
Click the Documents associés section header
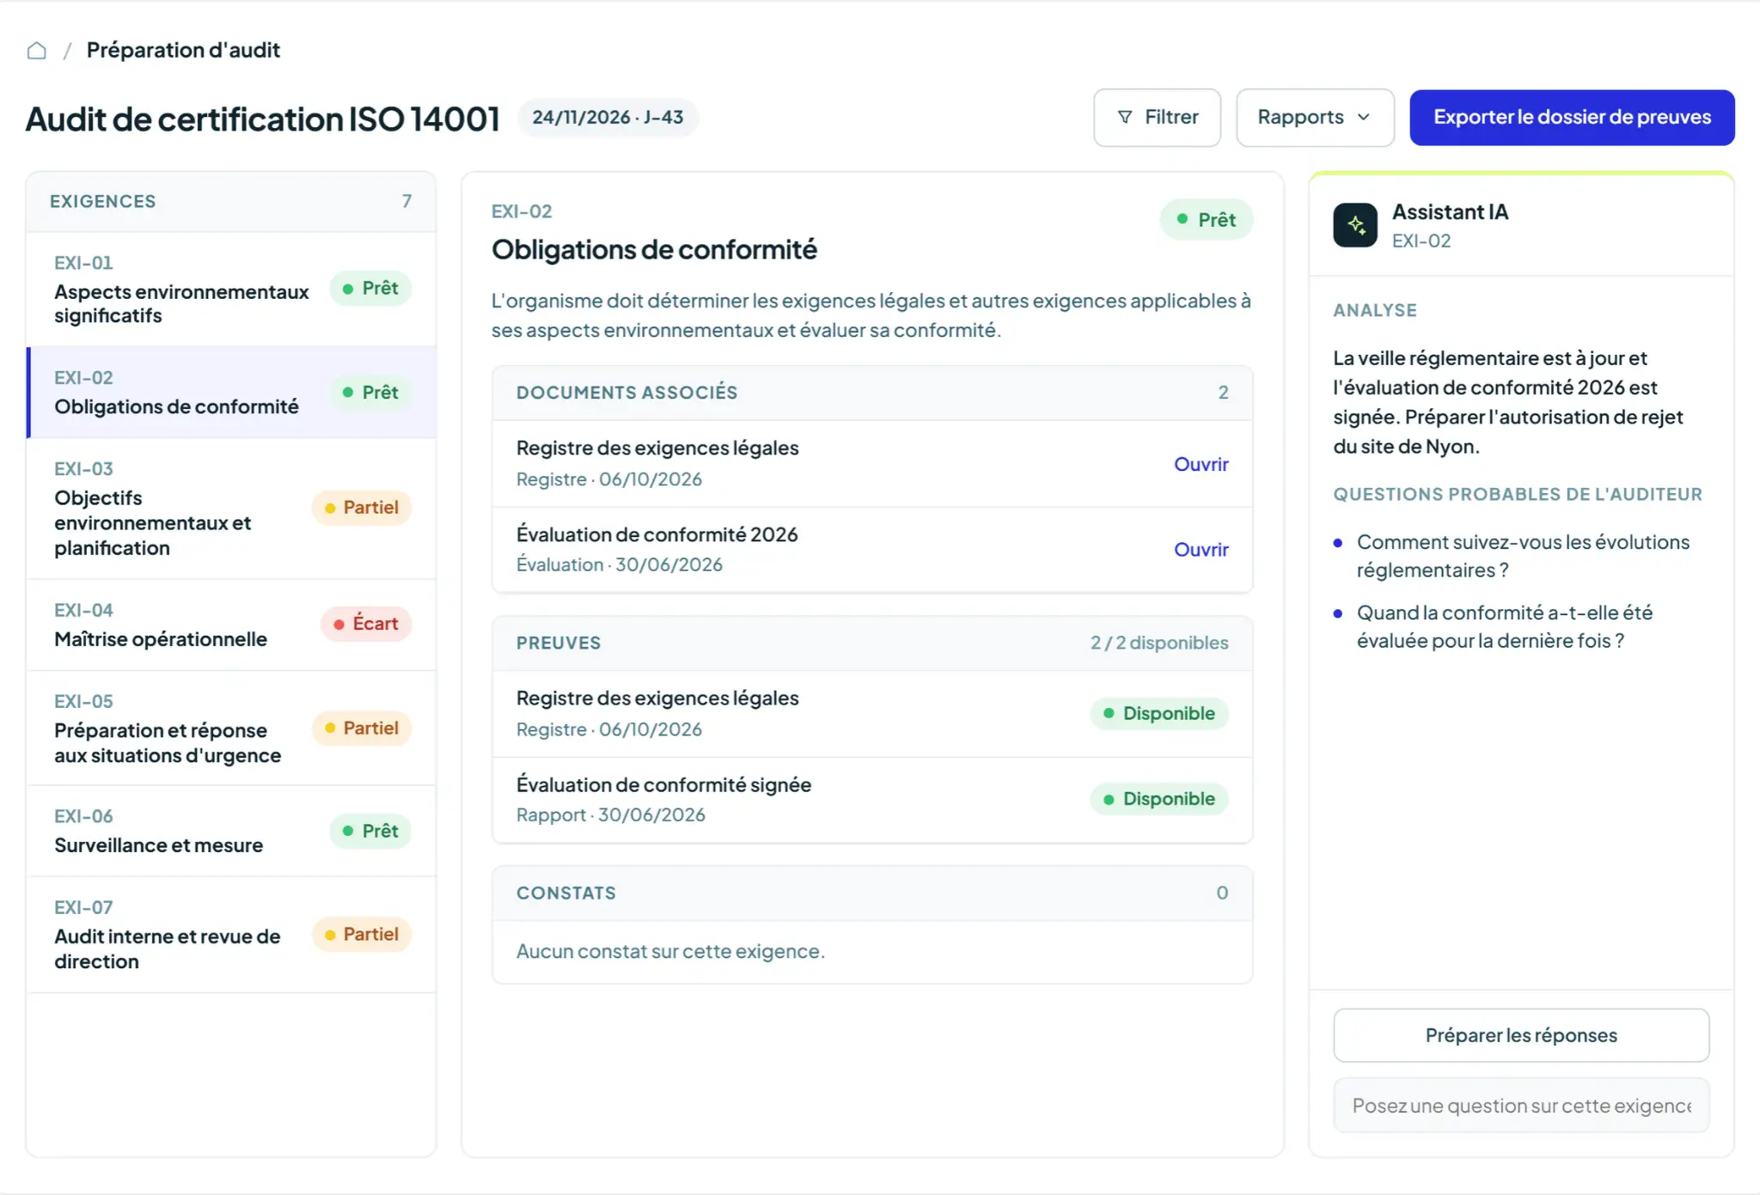872,393
